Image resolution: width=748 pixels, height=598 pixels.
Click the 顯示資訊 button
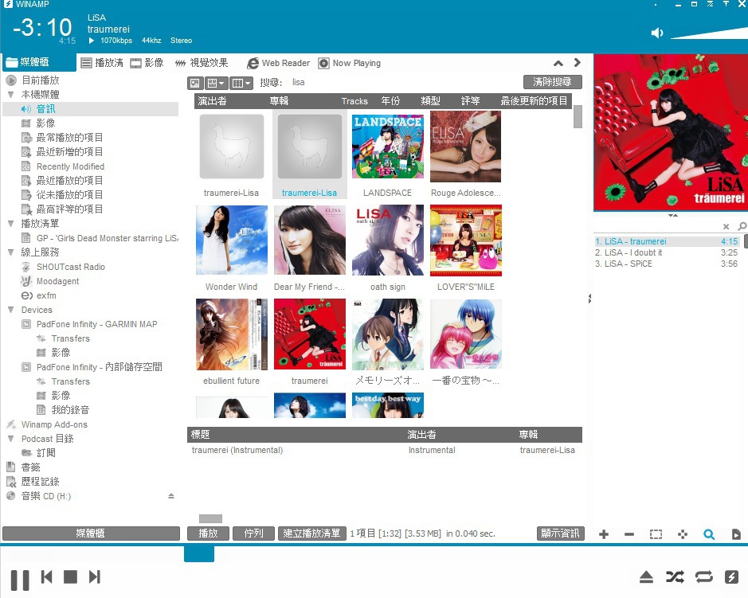(560, 534)
